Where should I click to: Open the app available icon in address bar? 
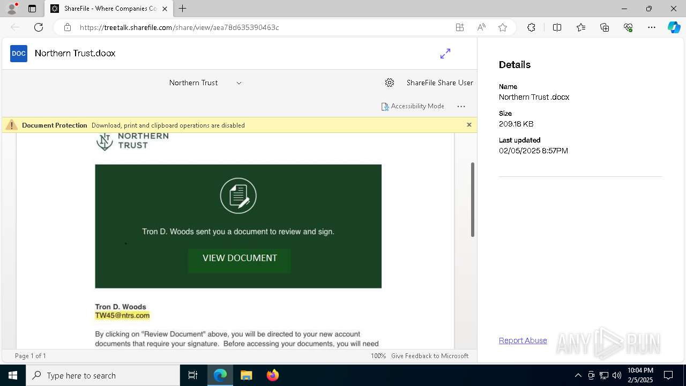[459, 27]
